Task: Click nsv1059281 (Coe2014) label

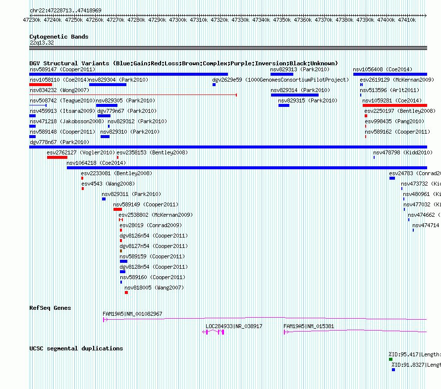Action: [392, 100]
